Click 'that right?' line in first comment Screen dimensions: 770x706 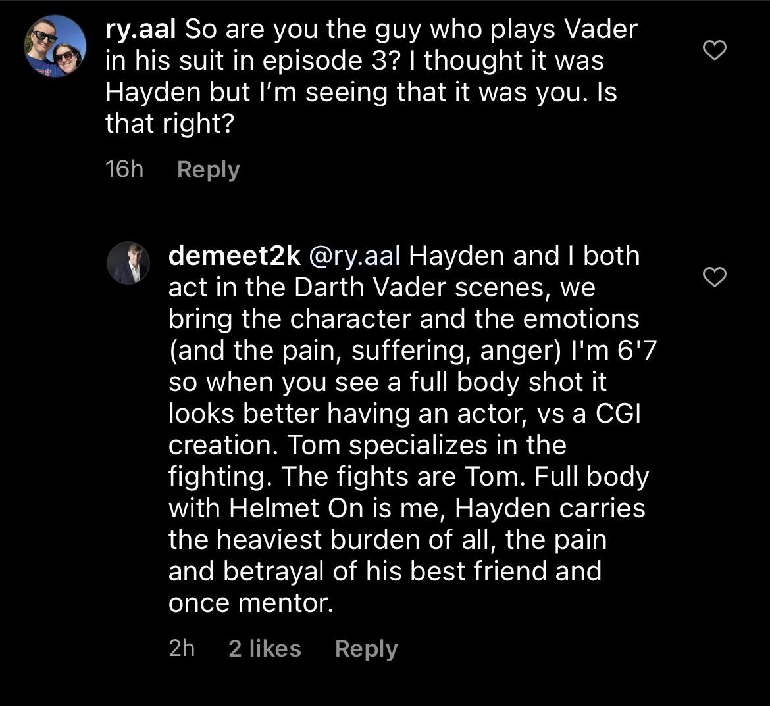tap(170, 124)
